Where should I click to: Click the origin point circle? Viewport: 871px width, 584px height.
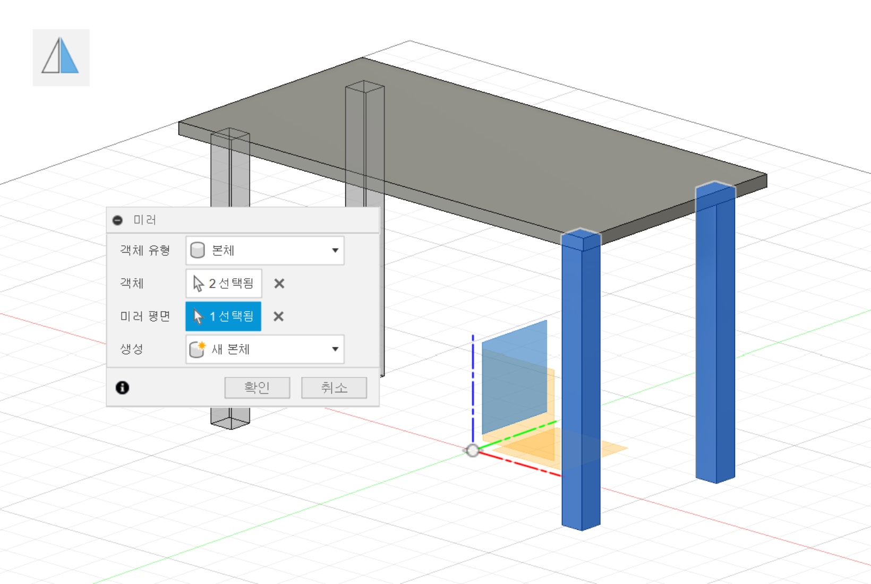click(x=472, y=451)
